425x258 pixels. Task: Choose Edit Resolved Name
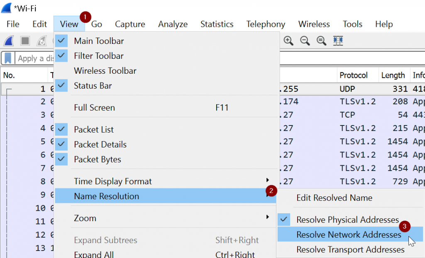350,198
